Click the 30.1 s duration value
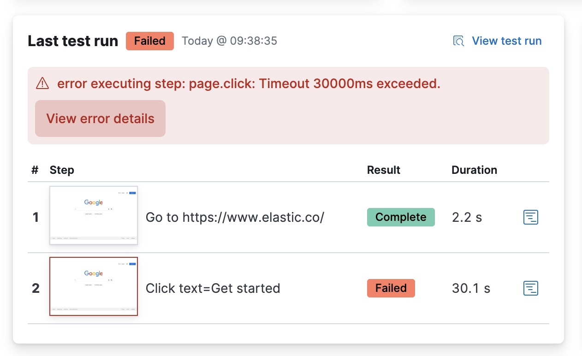The height and width of the screenshot is (356, 582). click(471, 288)
